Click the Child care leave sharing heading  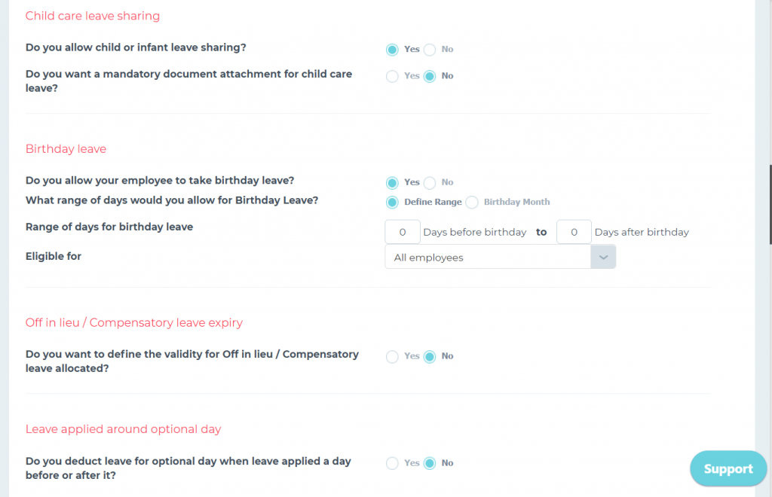pyautogui.click(x=92, y=15)
